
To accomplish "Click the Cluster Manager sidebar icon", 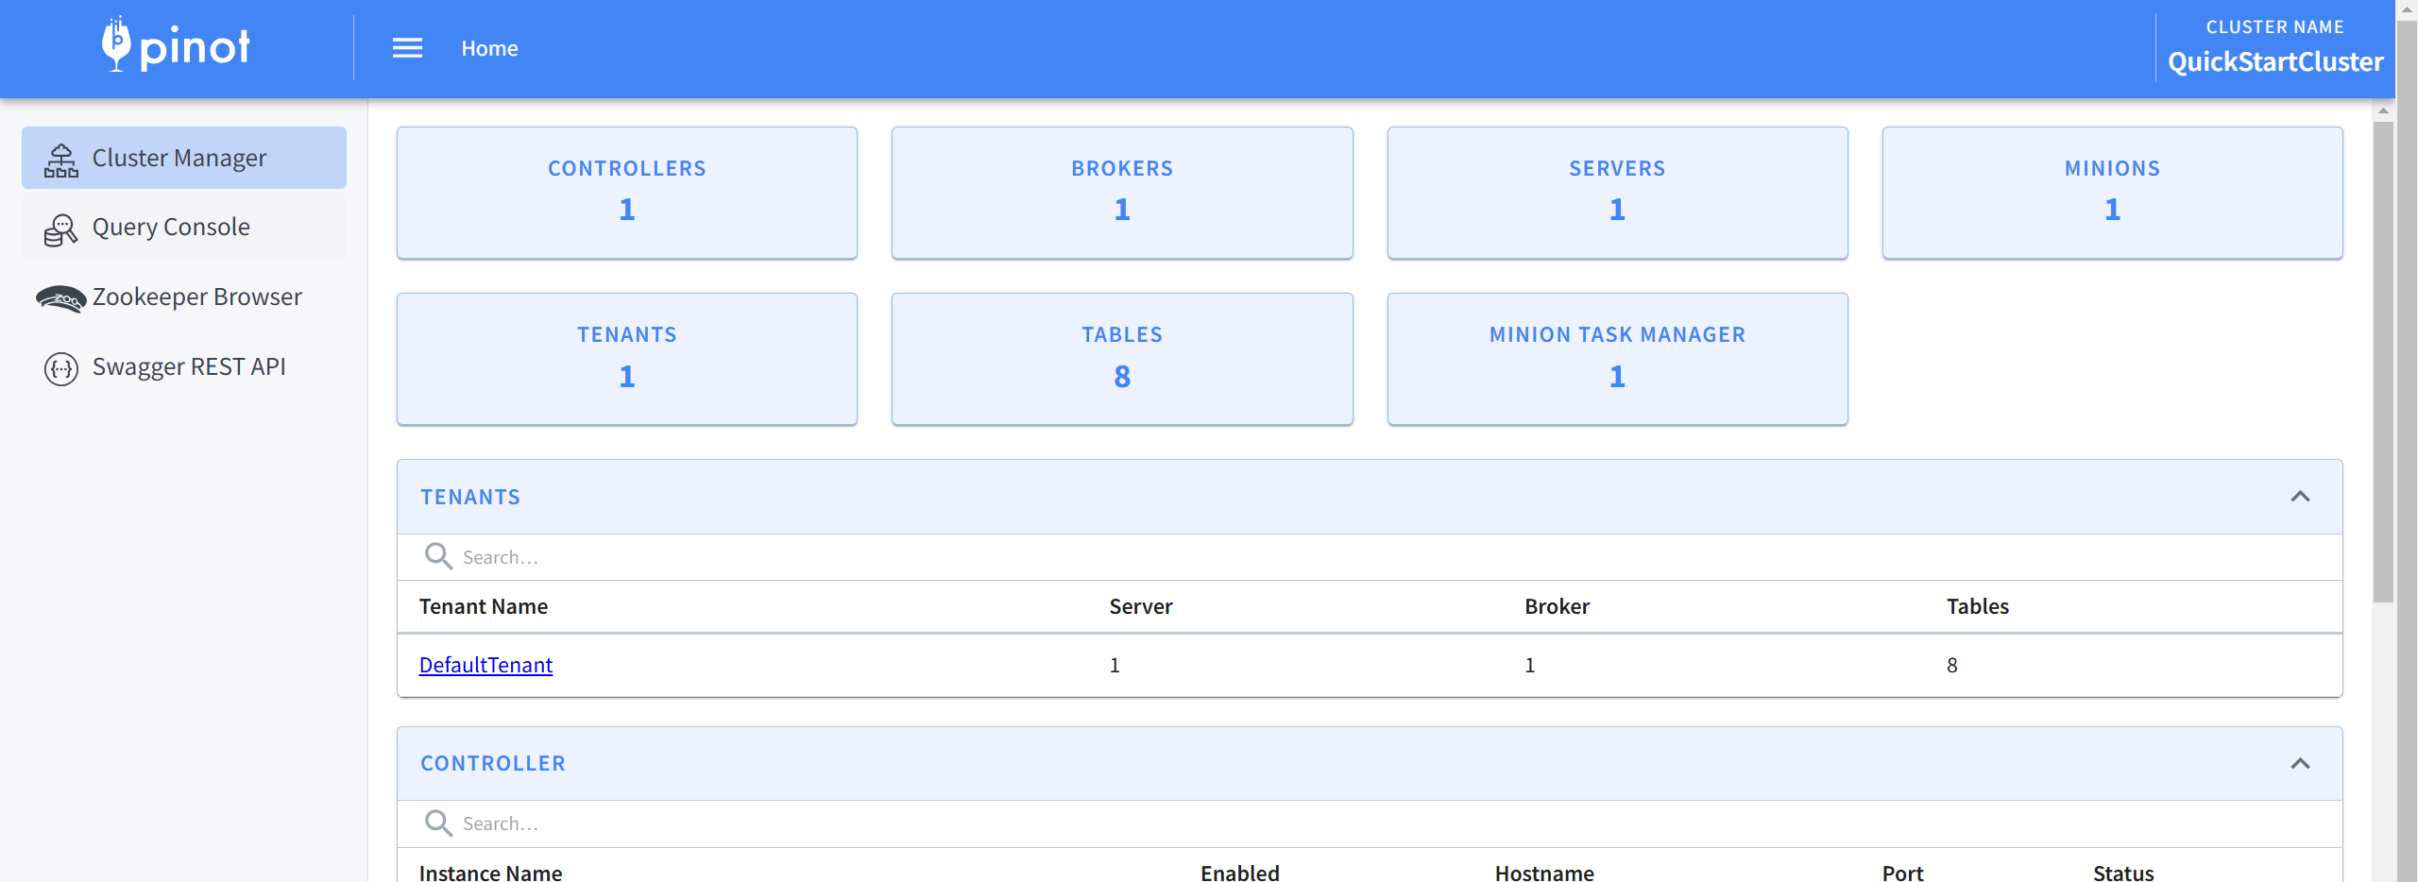I will click(61, 160).
